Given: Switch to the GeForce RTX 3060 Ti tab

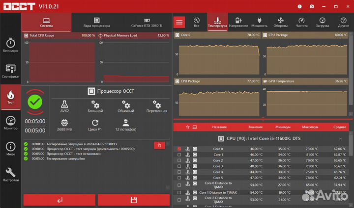Looking at the screenshot, I should point(146,22).
